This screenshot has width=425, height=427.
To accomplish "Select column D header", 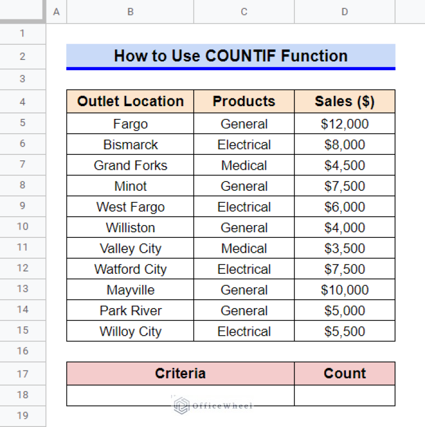I will point(344,12).
